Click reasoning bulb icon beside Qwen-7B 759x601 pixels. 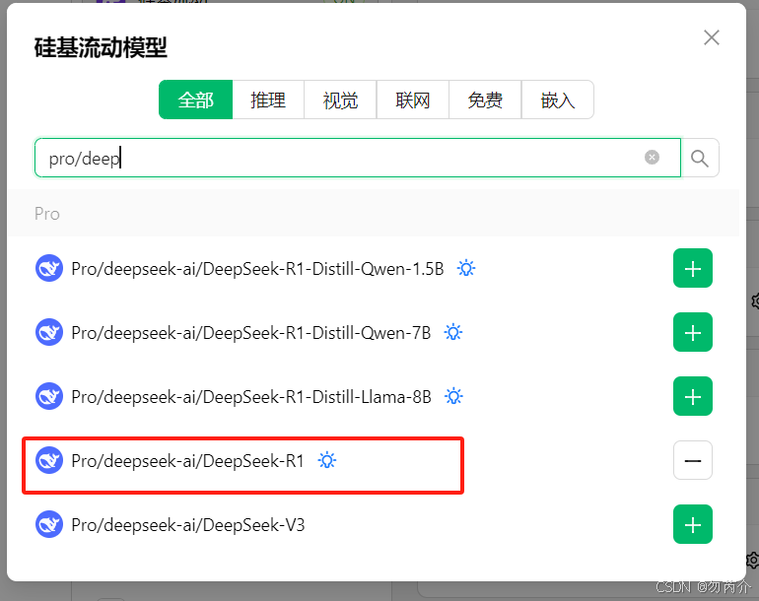453,332
